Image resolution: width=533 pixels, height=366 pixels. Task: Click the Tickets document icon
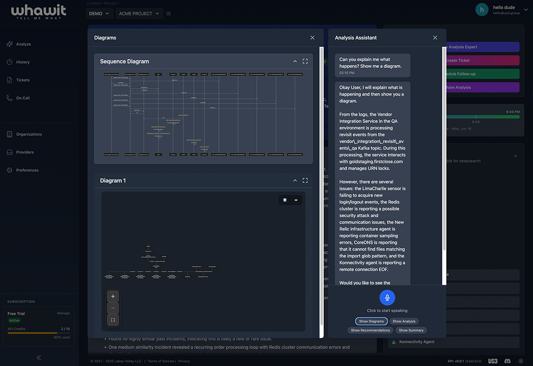(10, 80)
